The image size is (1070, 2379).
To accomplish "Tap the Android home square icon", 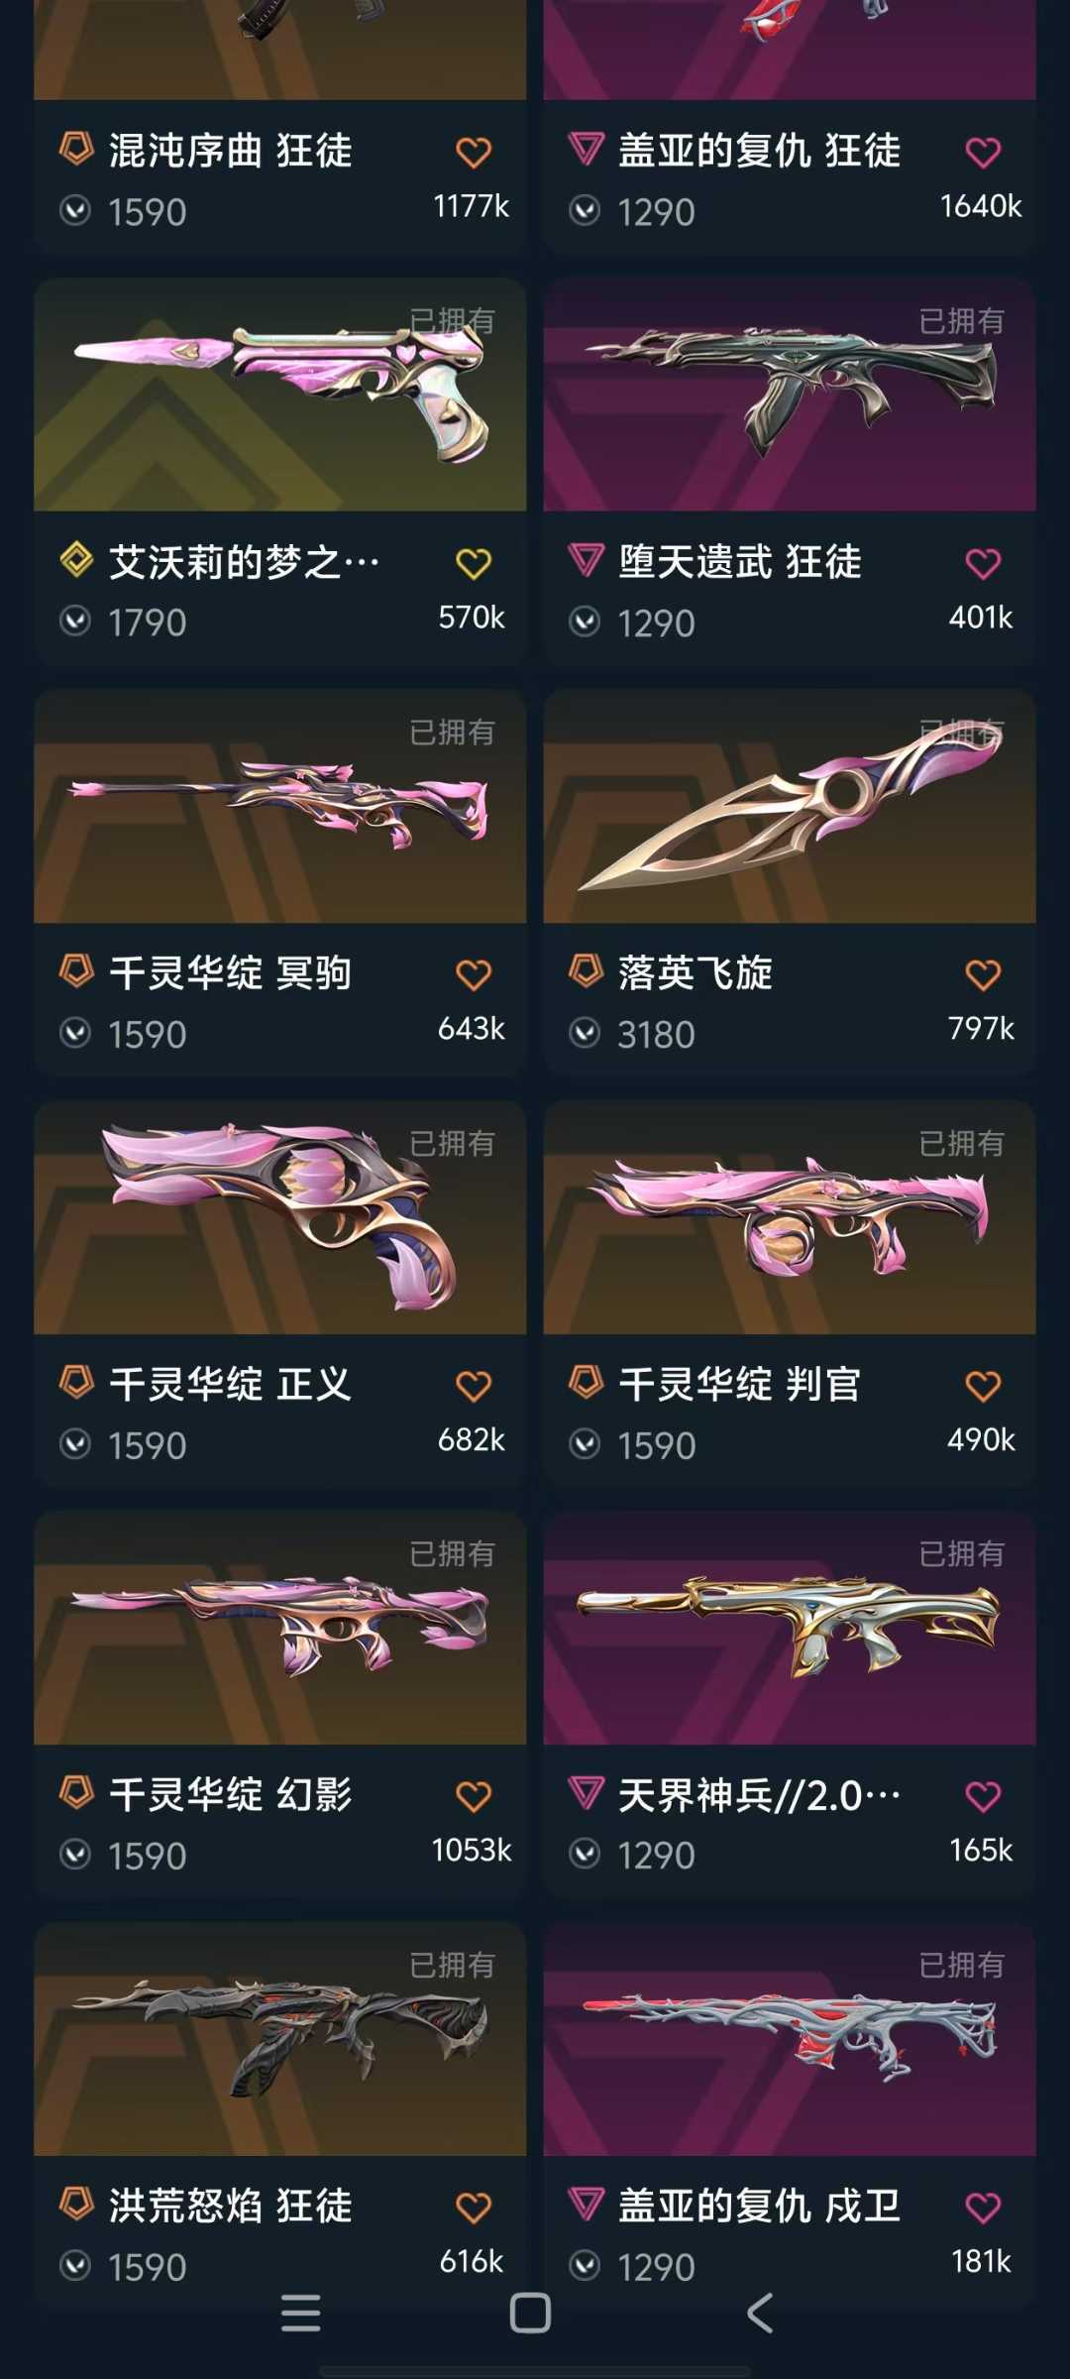I will point(530,2313).
